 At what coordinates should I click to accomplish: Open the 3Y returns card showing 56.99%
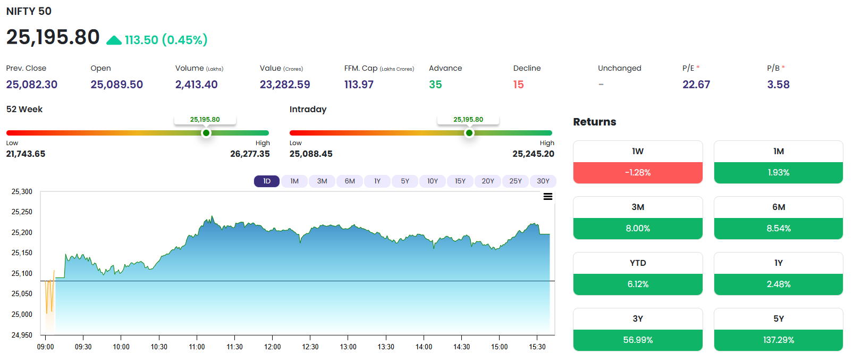638,330
